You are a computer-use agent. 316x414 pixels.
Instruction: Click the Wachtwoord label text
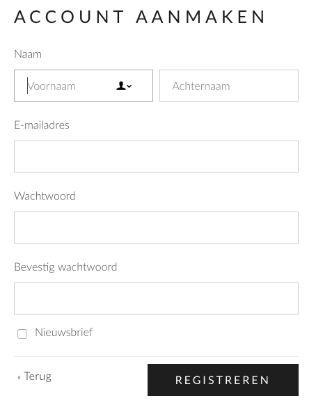45,196
